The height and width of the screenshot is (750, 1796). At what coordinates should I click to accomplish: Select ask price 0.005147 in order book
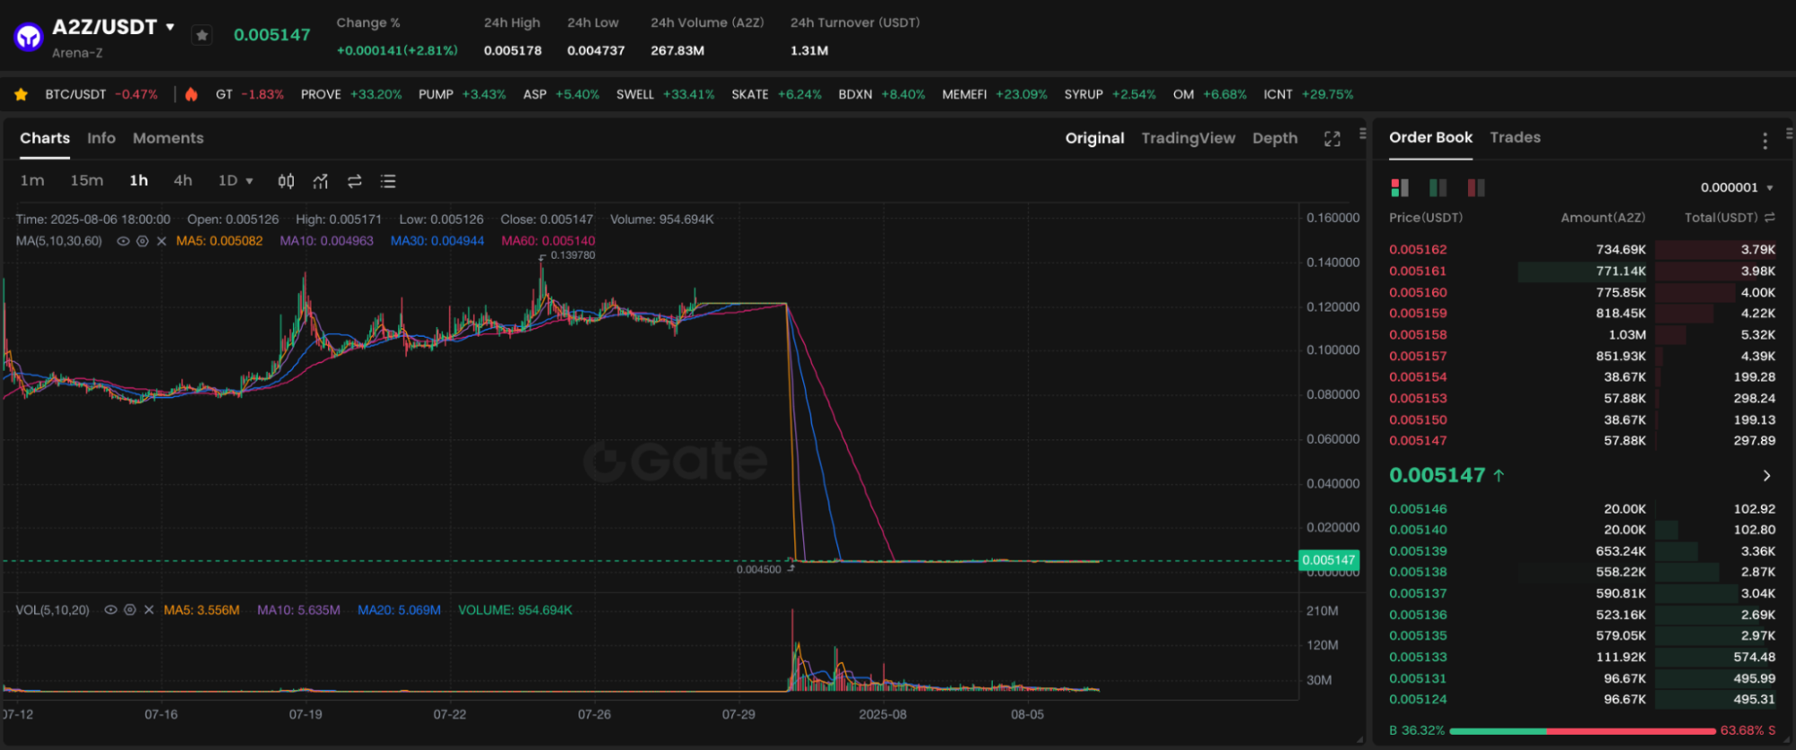[x=1418, y=441]
